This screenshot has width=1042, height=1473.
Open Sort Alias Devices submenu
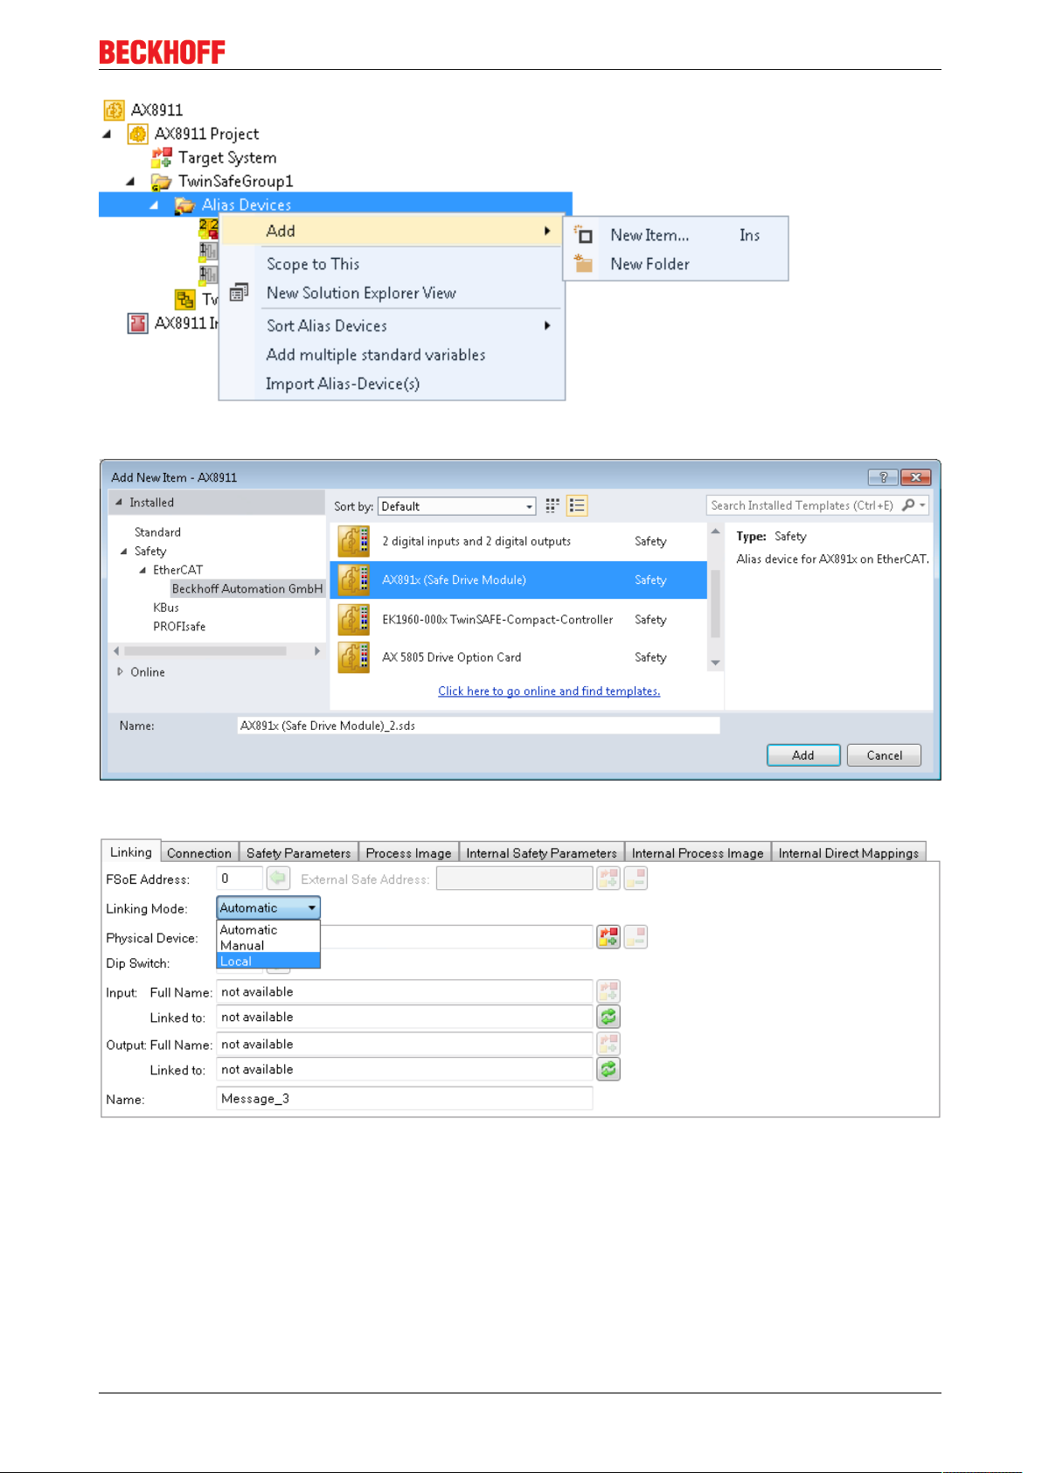(x=391, y=325)
